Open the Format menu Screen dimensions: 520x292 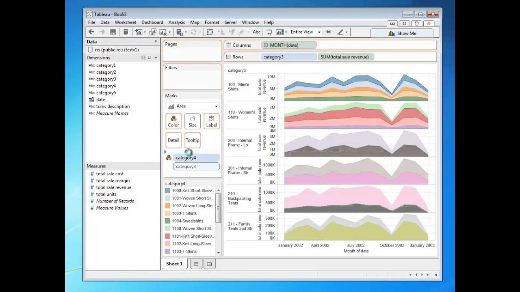[x=212, y=22]
